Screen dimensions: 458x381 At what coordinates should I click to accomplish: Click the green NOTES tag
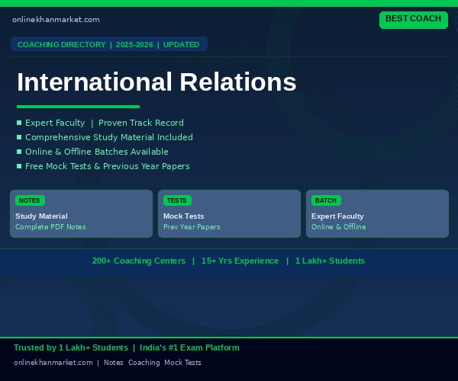point(30,200)
